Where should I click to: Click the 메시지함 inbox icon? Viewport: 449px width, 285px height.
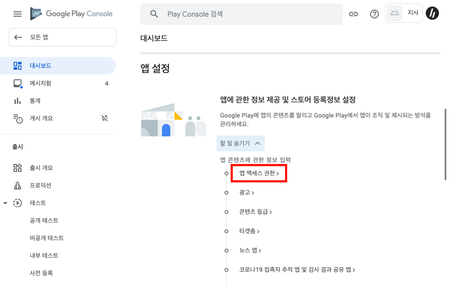pyautogui.click(x=18, y=83)
